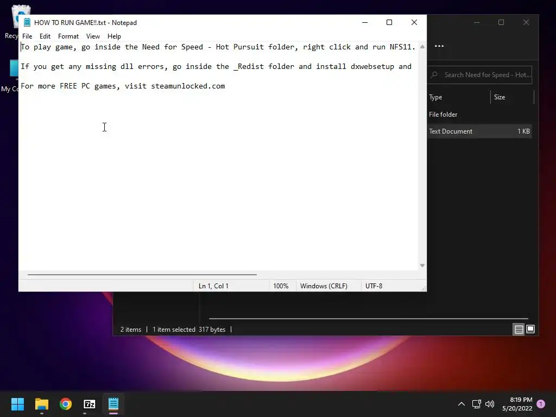556x417 pixels.
Task: Open the Help menu in Notepad
Action: pyautogui.click(x=114, y=36)
